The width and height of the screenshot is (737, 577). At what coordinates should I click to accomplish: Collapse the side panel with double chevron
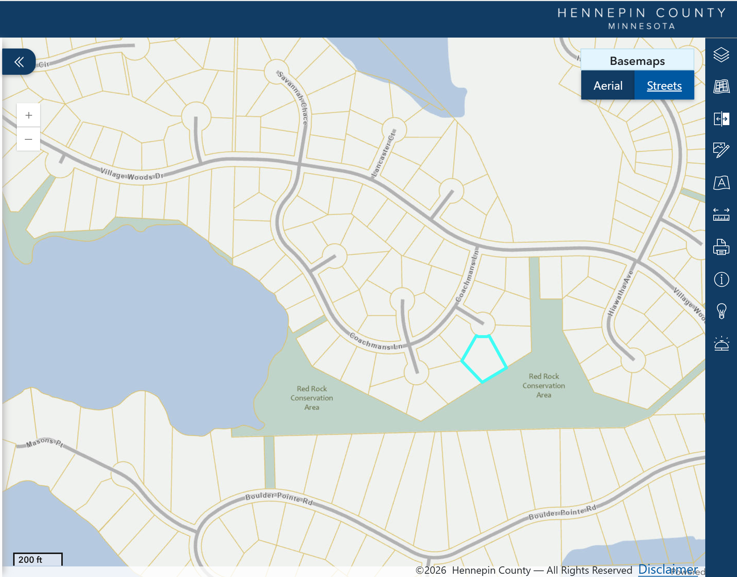pyautogui.click(x=19, y=62)
